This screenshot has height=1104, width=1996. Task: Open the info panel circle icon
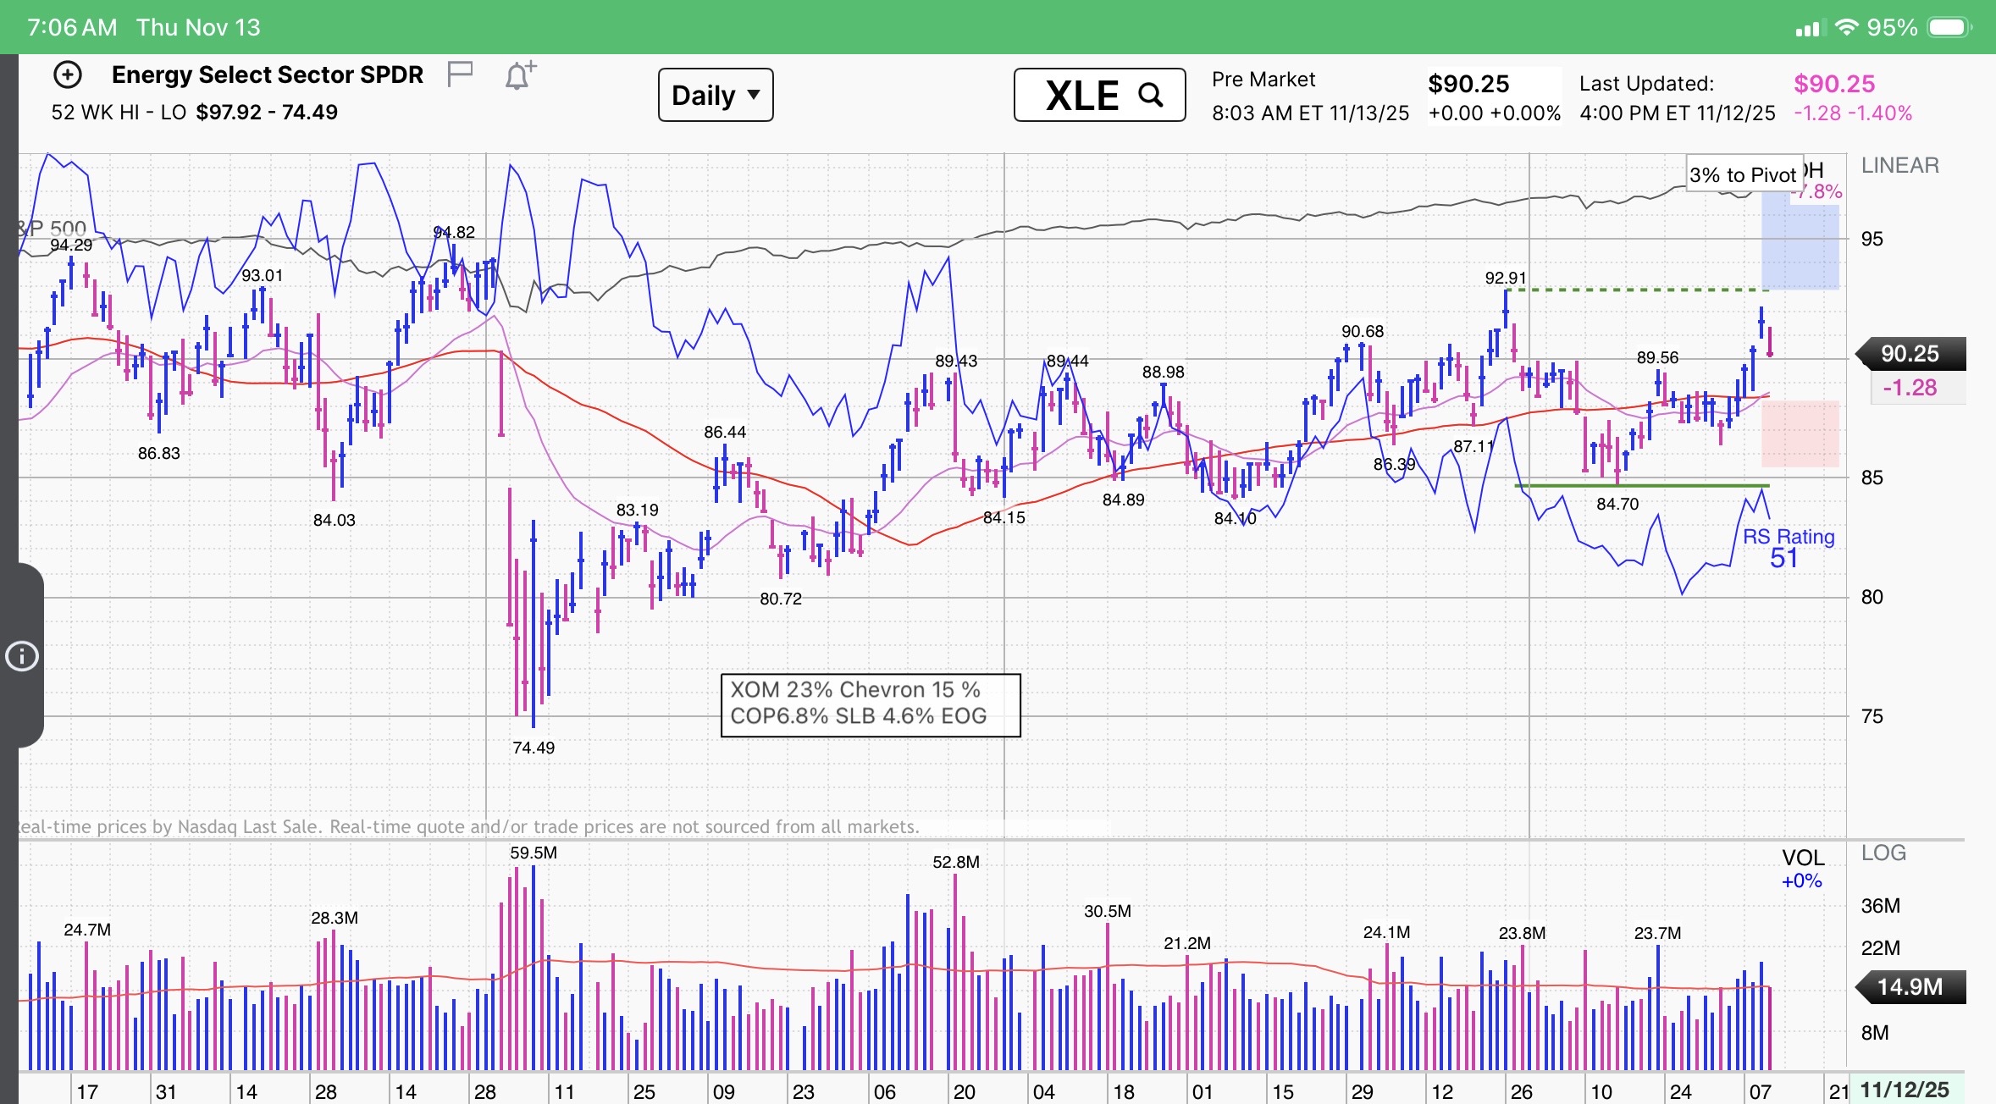click(22, 656)
